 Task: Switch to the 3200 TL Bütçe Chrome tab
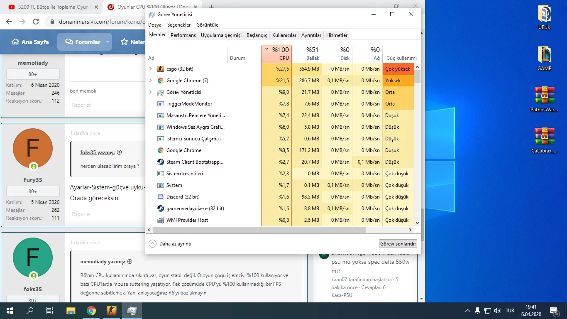pos(54,7)
